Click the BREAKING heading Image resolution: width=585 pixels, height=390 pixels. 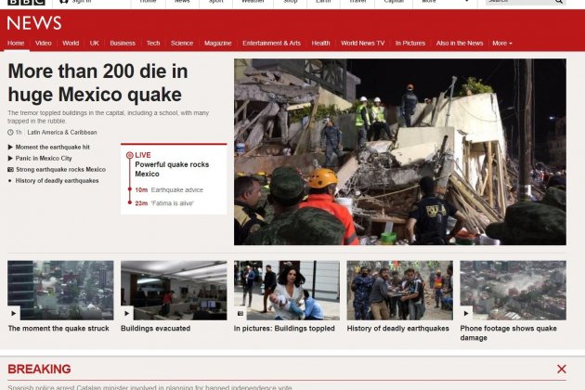click(x=39, y=369)
